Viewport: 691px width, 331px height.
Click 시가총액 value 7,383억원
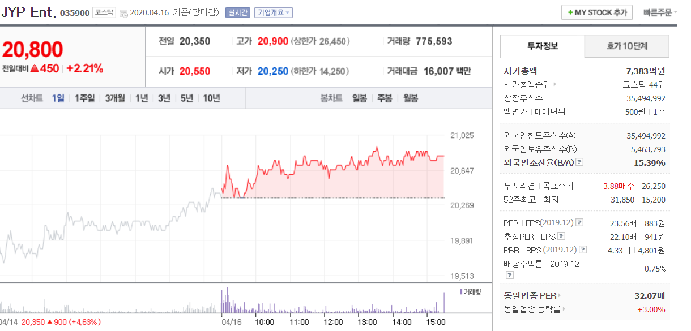tap(646, 71)
